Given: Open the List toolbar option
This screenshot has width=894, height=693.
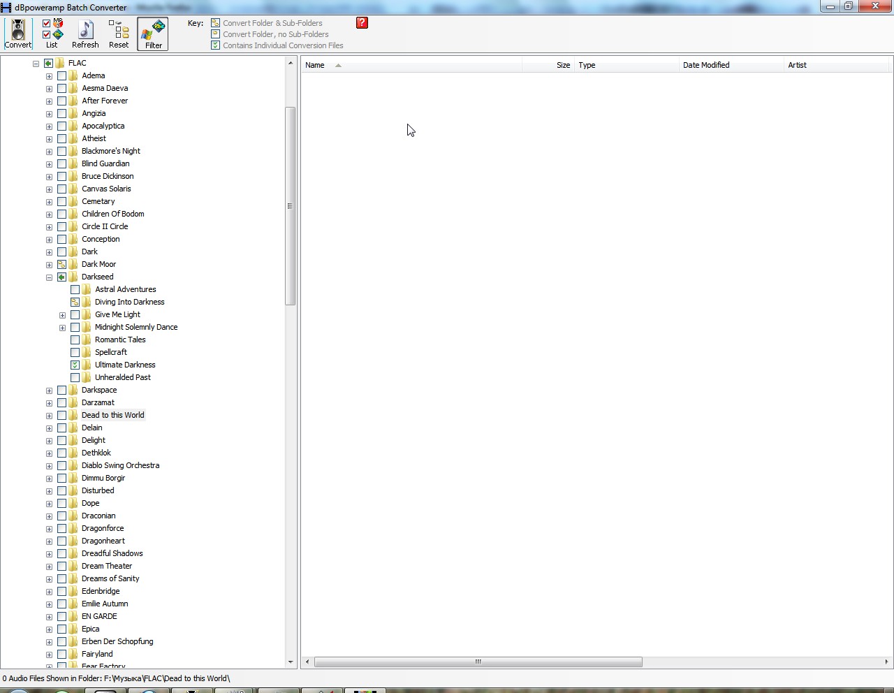Looking at the screenshot, I should pyautogui.click(x=52, y=34).
